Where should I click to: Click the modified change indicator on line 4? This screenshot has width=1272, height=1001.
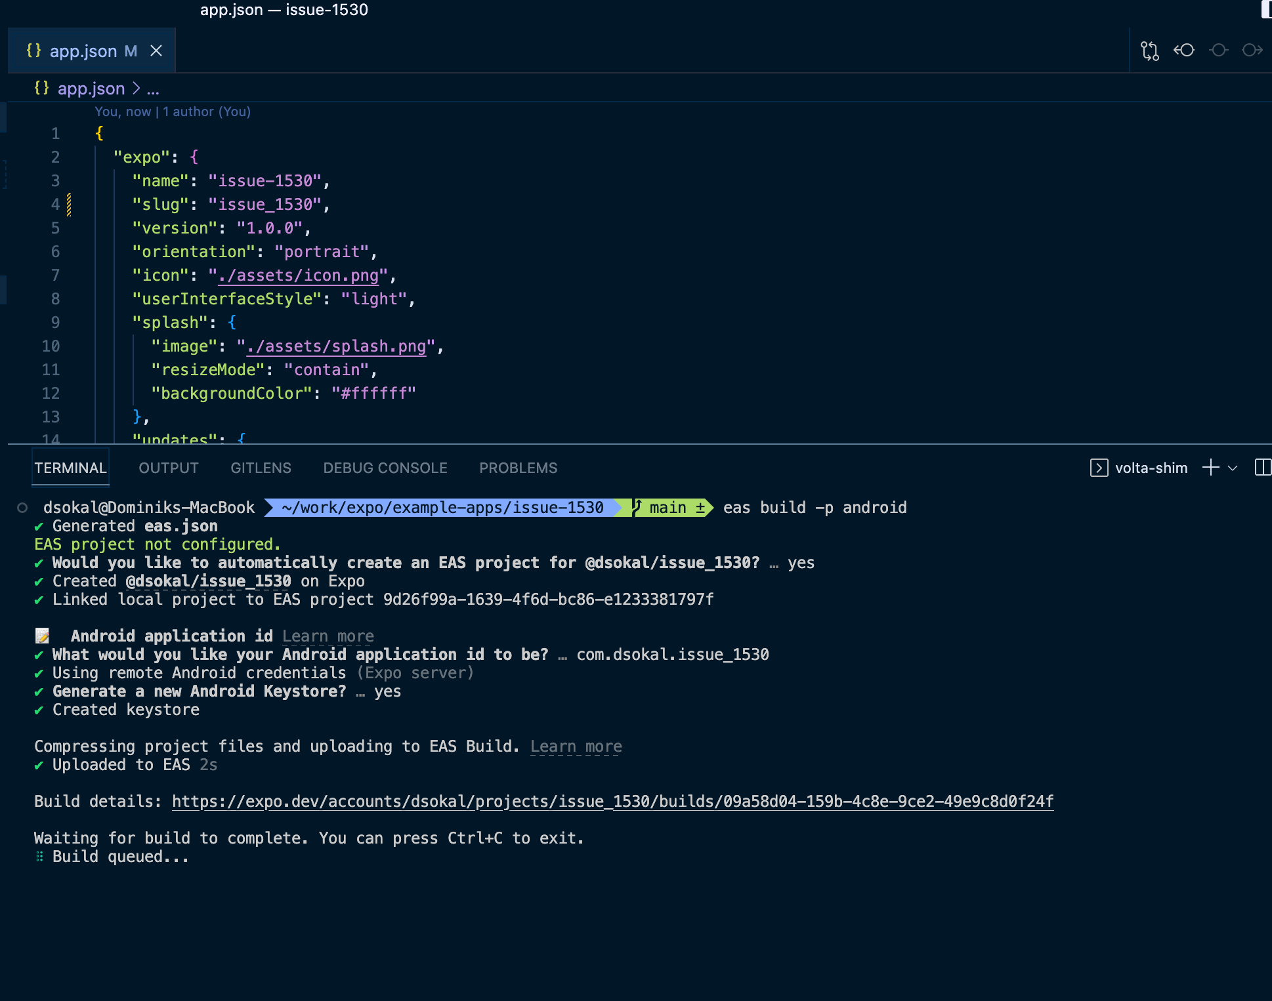click(68, 204)
